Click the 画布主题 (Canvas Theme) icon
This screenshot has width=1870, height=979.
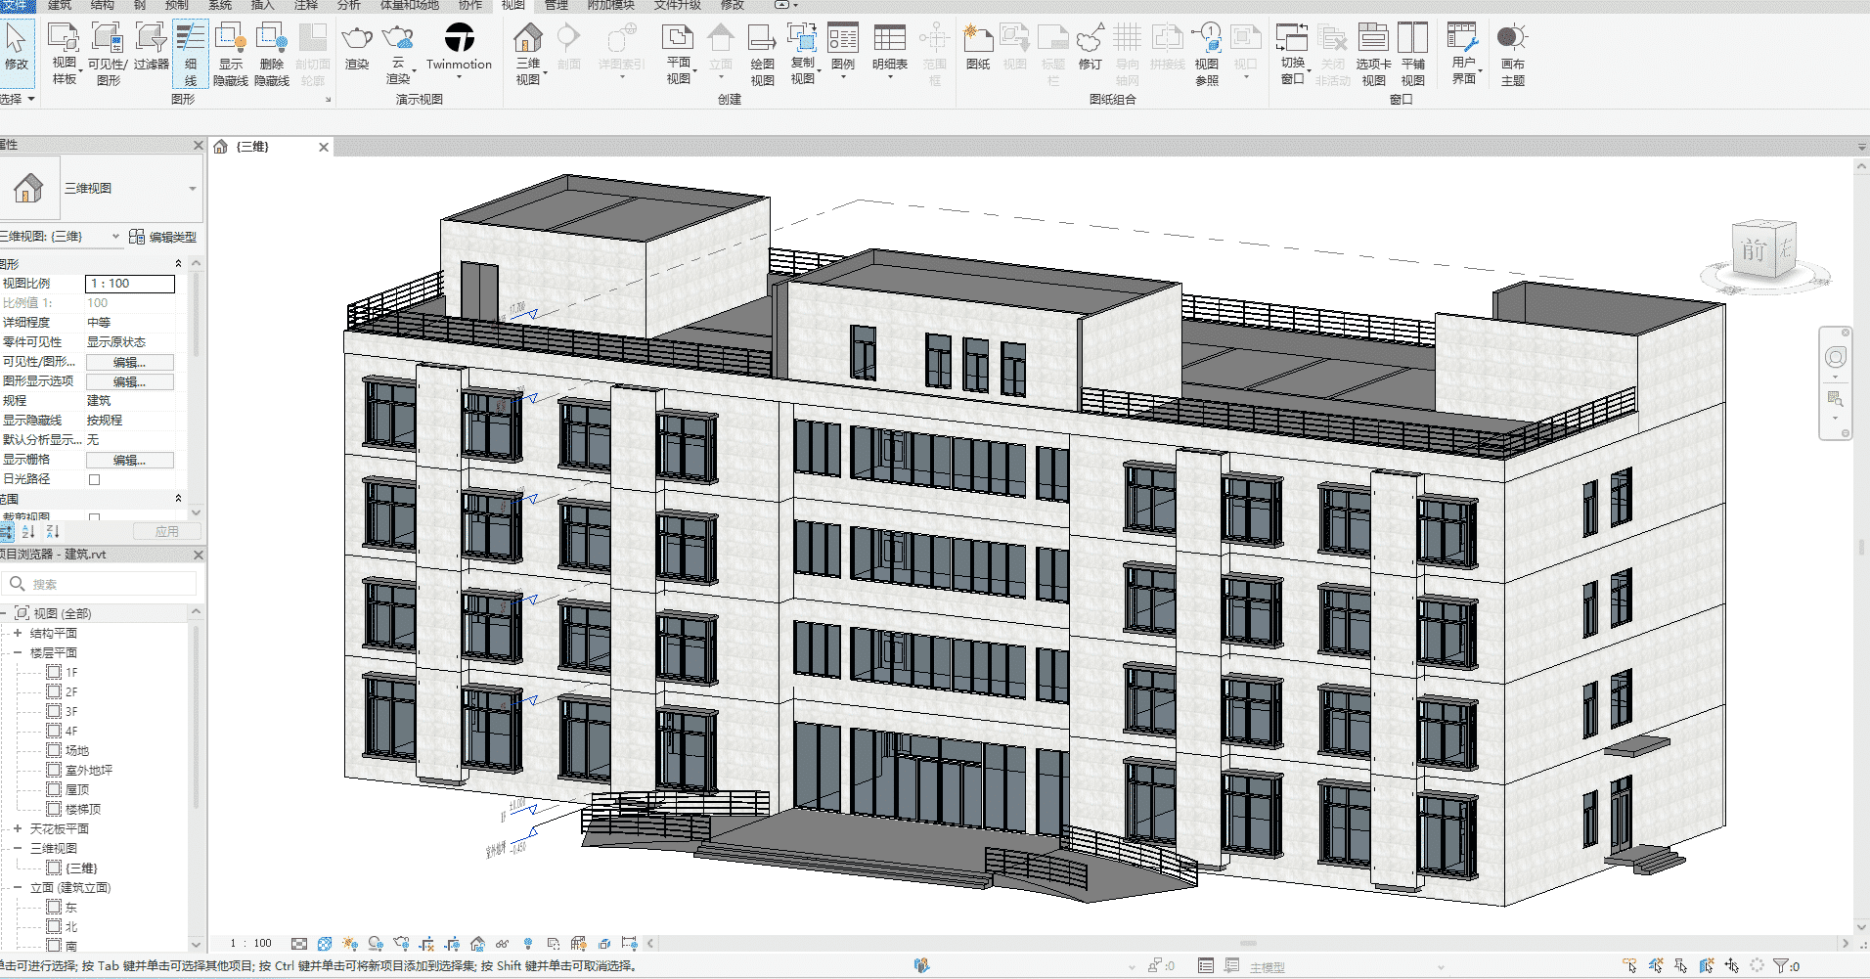point(1511,40)
